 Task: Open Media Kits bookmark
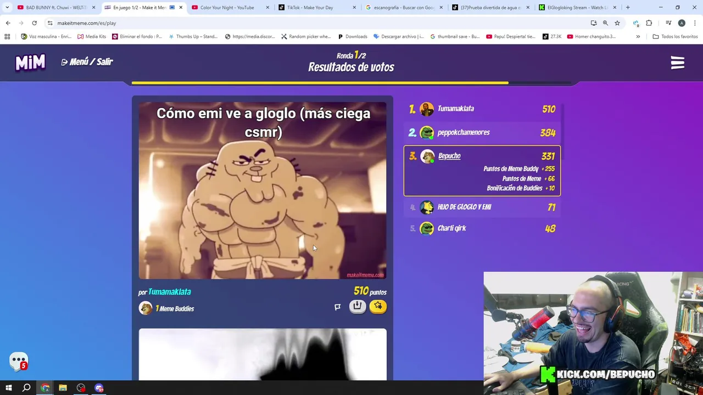click(x=92, y=37)
